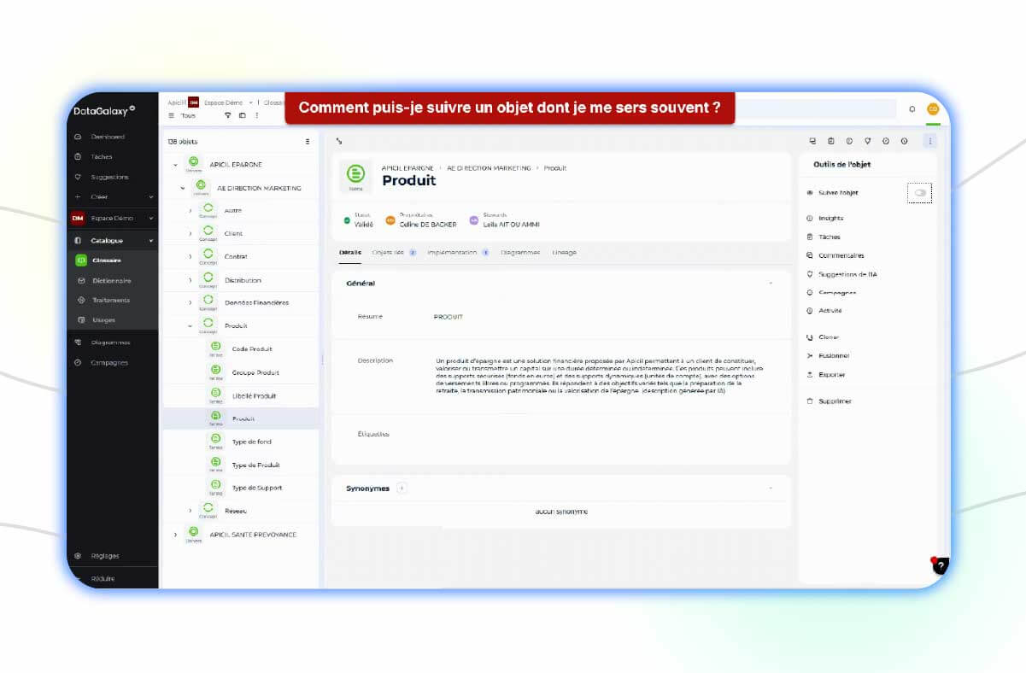The height and width of the screenshot is (673, 1026).
Task: Open Glossaire in the sidebar
Action: coord(107,260)
